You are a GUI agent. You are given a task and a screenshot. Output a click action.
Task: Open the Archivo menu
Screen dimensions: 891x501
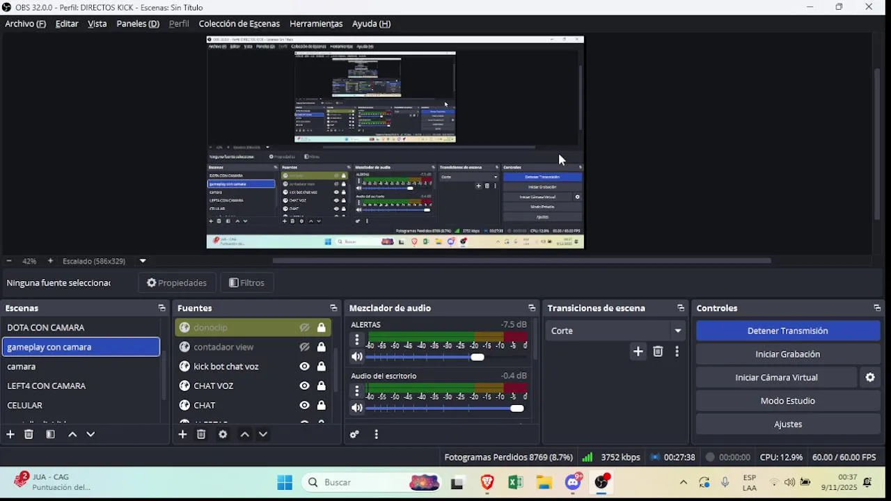pos(26,24)
